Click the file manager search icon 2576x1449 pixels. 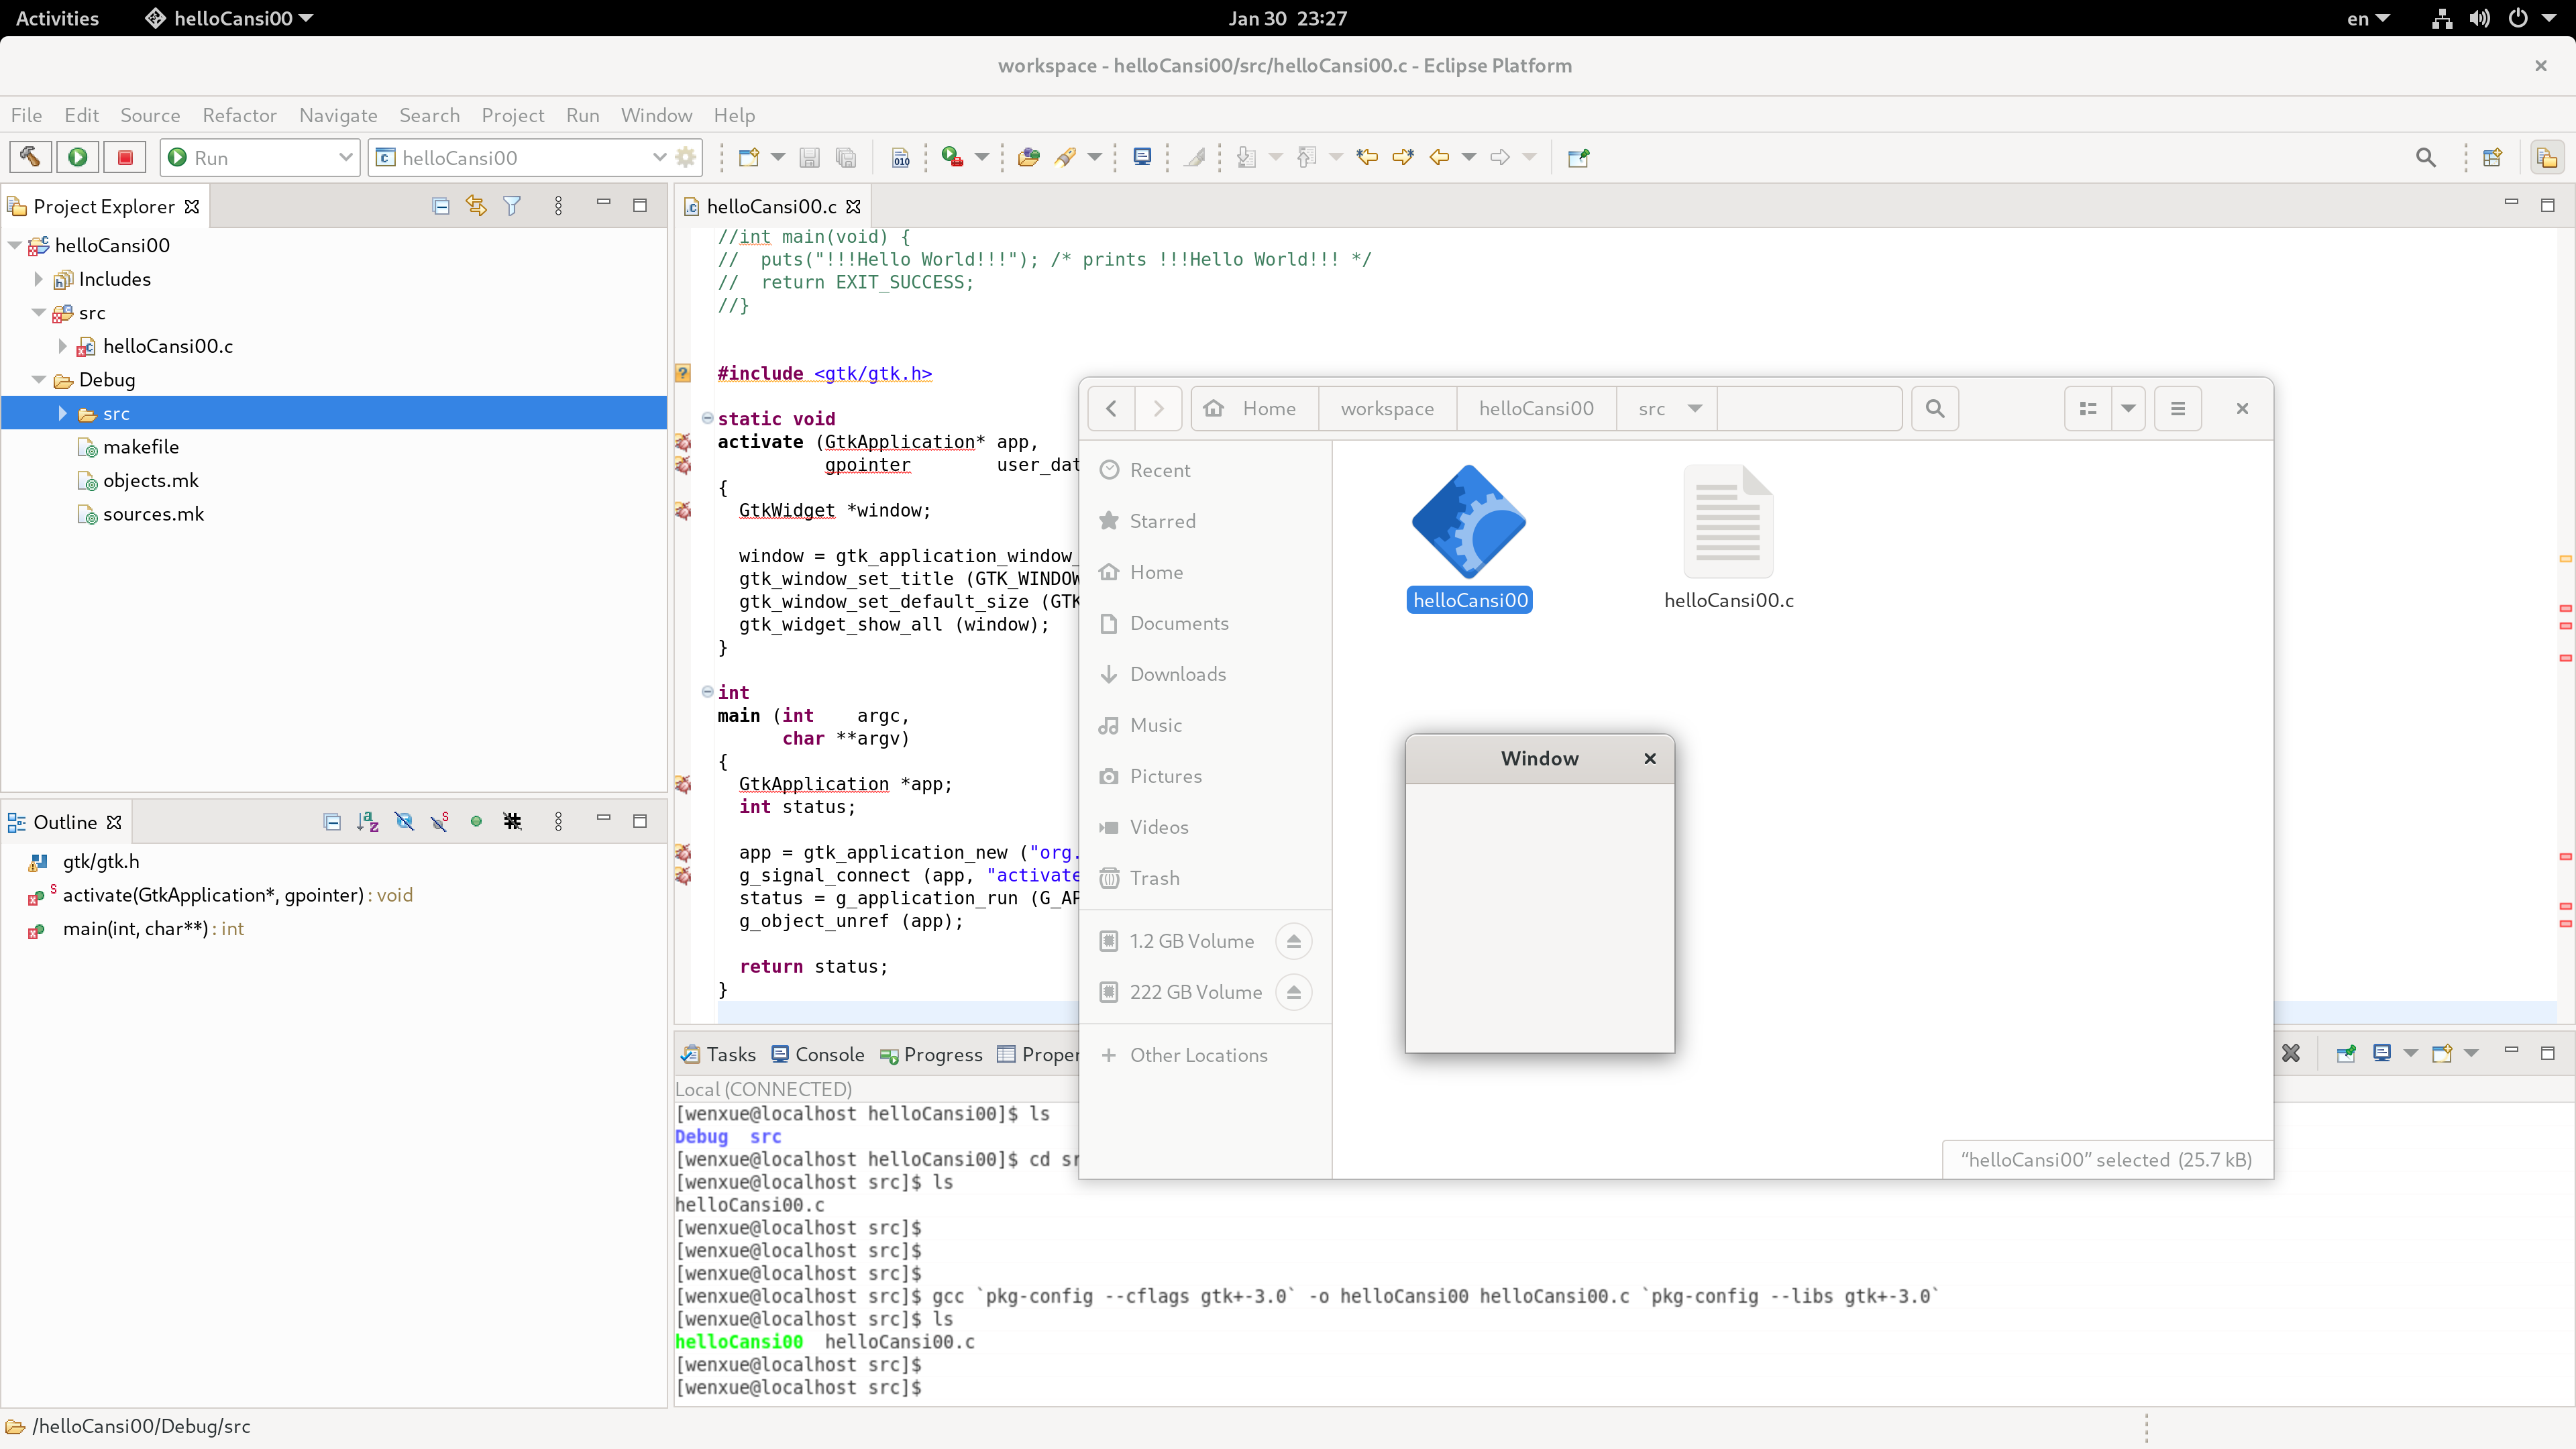pyautogui.click(x=1934, y=408)
